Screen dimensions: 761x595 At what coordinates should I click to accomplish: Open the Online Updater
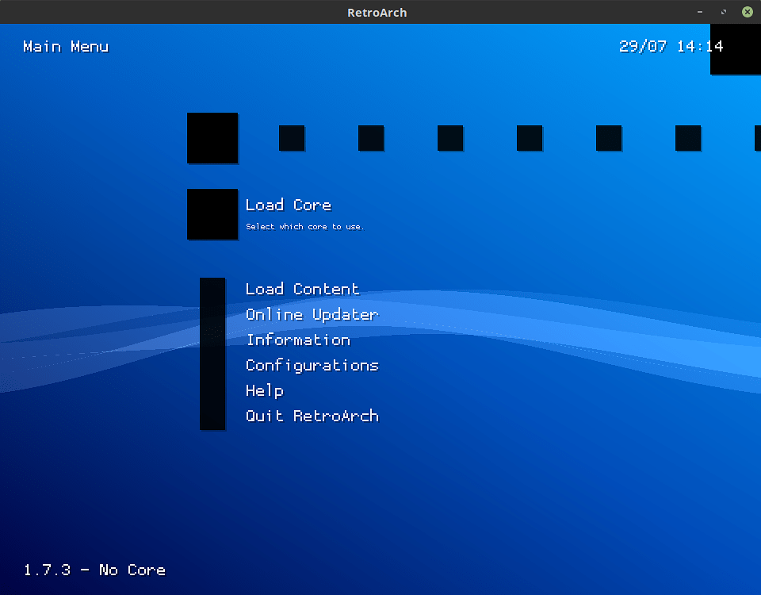click(312, 314)
